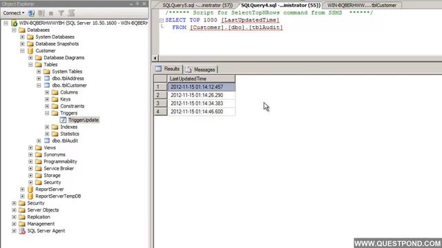Click the Constraints folder icon
Image resolution: width=442 pixels, height=248 pixels.
tap(55, 106)
